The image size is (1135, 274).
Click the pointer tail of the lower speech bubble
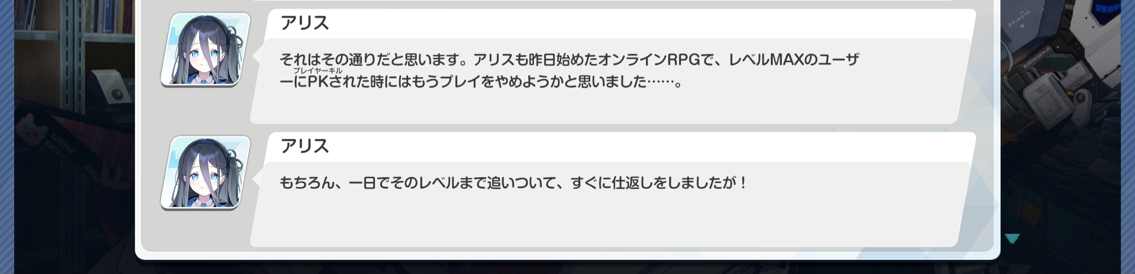(258, 179)
